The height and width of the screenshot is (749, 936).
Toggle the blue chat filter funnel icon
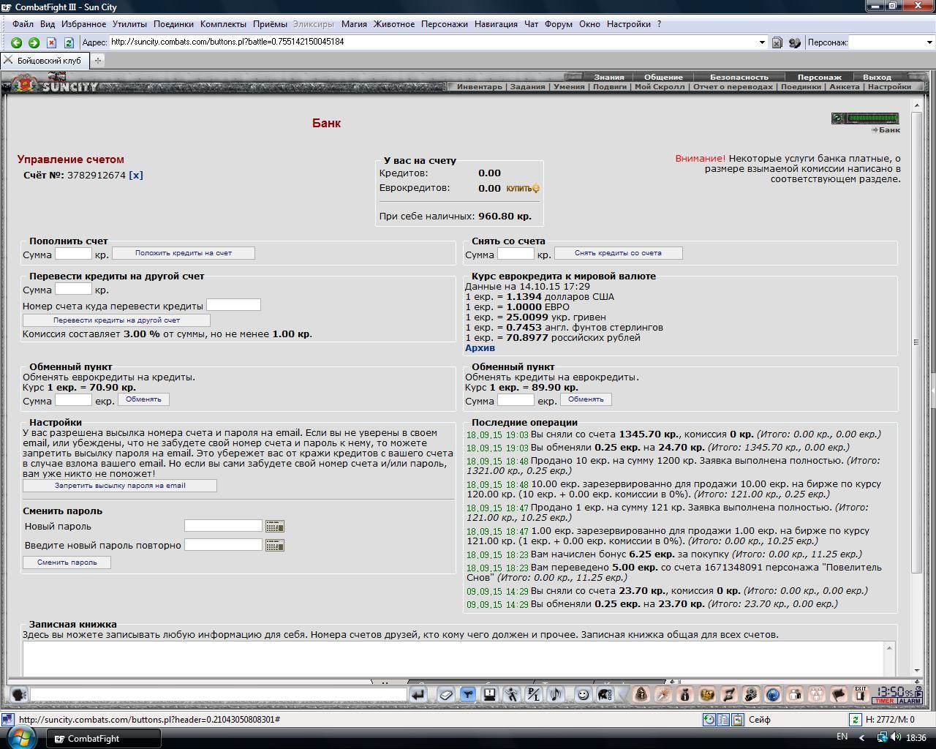click(467, 694)
